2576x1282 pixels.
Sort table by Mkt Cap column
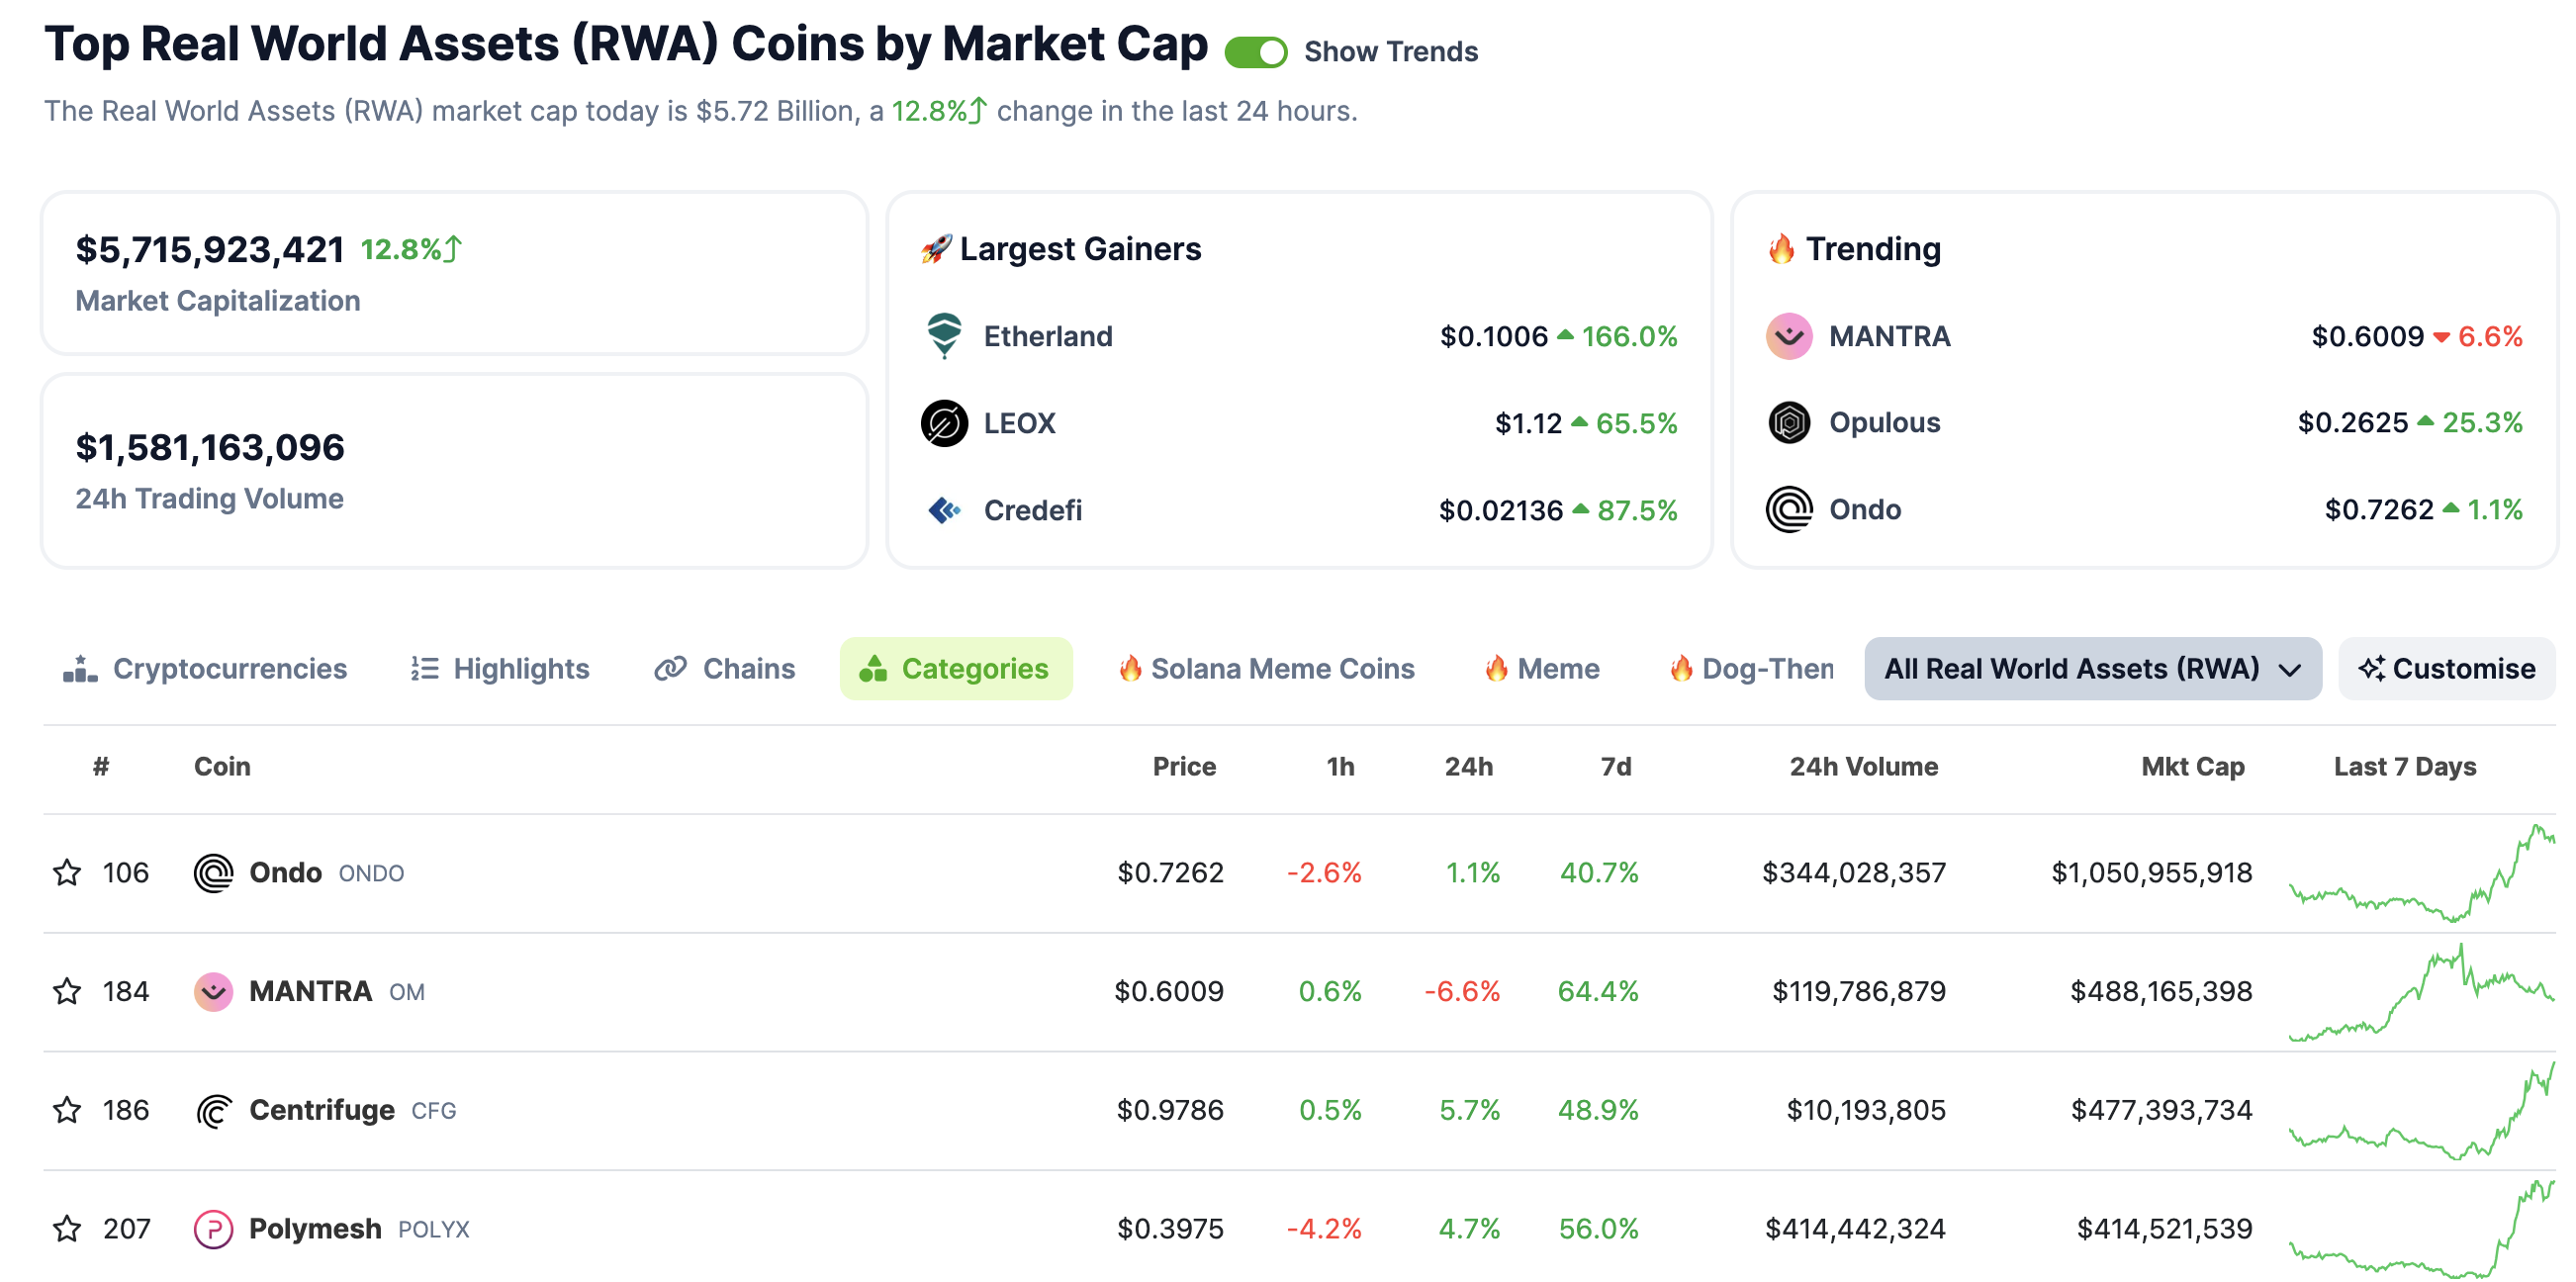[x=2192, y=767]
